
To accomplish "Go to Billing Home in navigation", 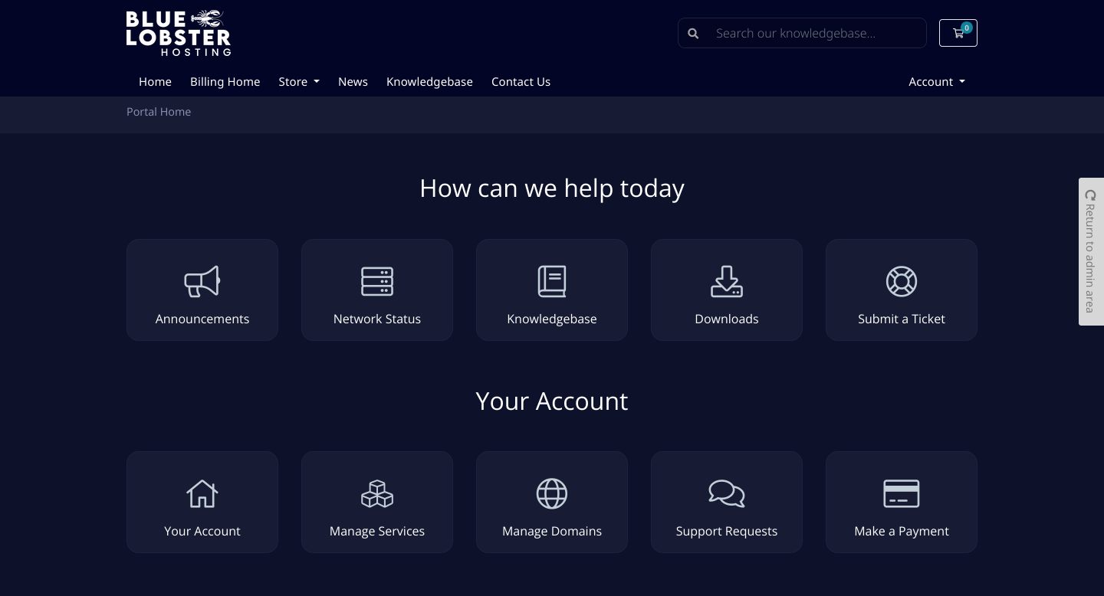I will tap(225, 81).
